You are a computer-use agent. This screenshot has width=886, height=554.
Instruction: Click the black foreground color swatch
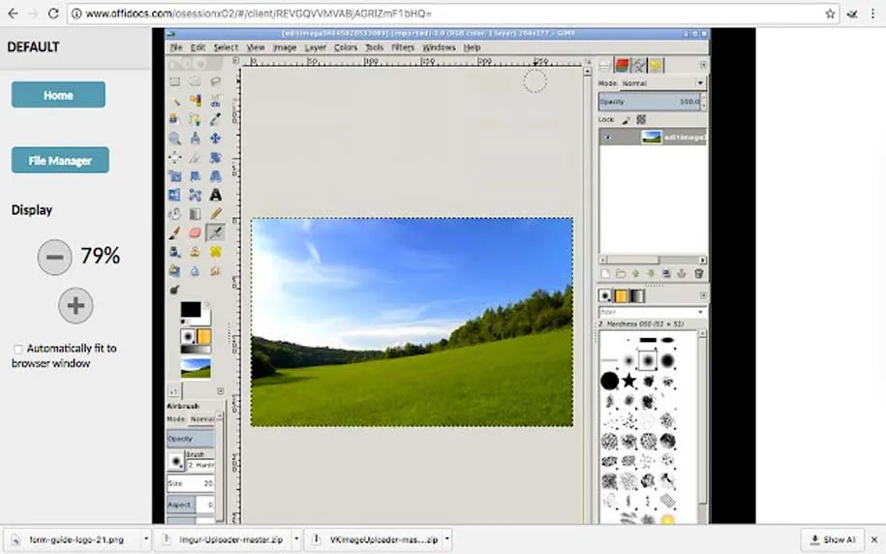[x=190, y=310]
